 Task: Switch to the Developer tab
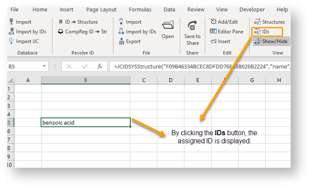252,9
